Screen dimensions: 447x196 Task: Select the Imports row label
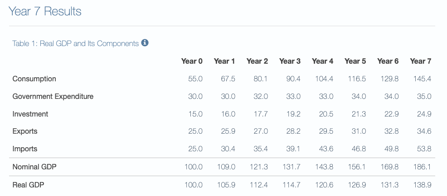(25, 149)
